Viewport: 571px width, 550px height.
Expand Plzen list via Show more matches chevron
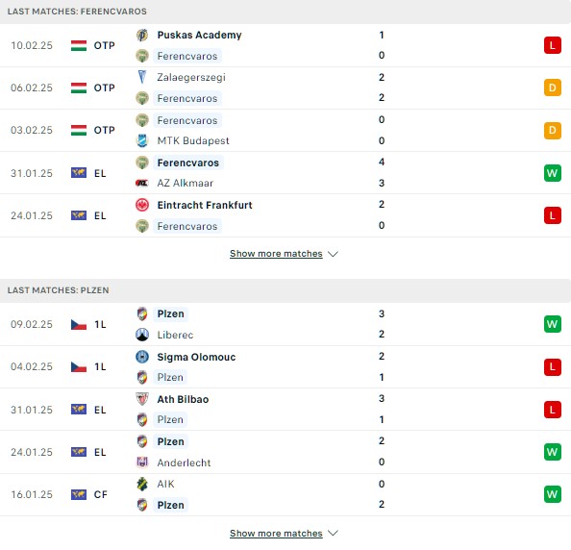(x=333, y=534)
